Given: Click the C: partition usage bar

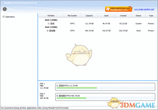Looking at the screenshot, I should 105,88.
